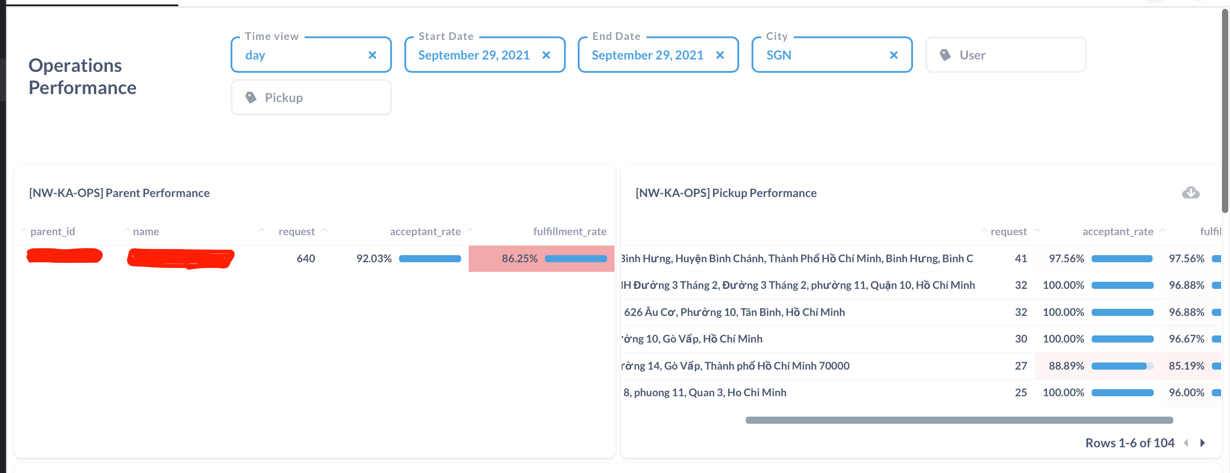This screenshot has height=473, width=1230.
Task: Download Pickup Performance results via cloud icon
Action: pos(1191,193)
